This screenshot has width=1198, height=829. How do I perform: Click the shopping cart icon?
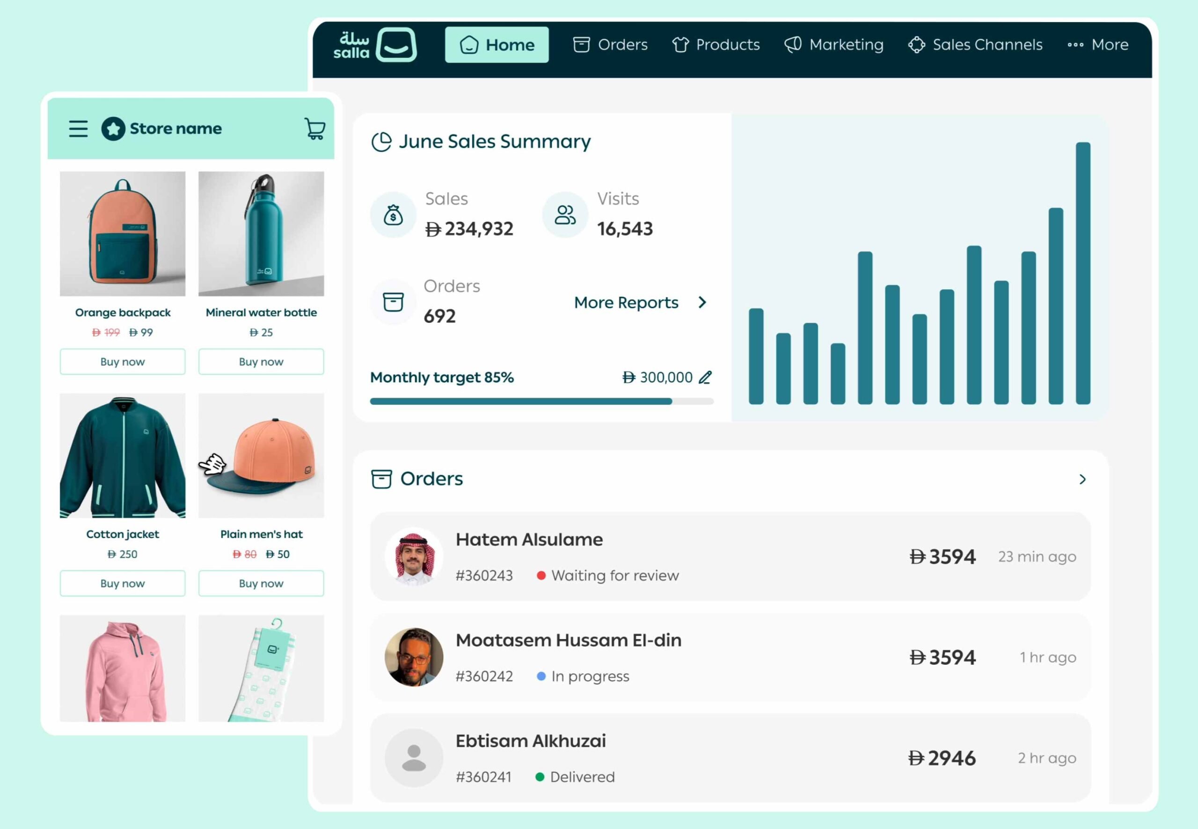(315, 128)
